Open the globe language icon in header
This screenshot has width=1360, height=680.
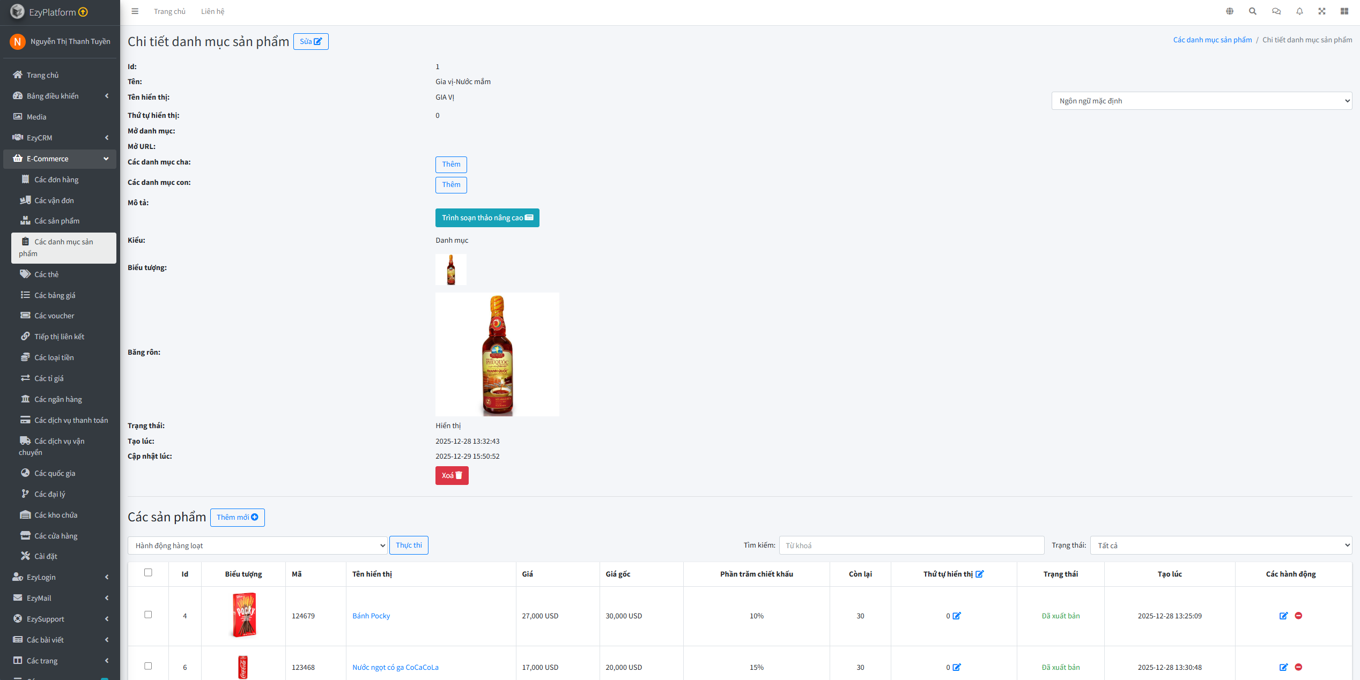pos(1230,11)
